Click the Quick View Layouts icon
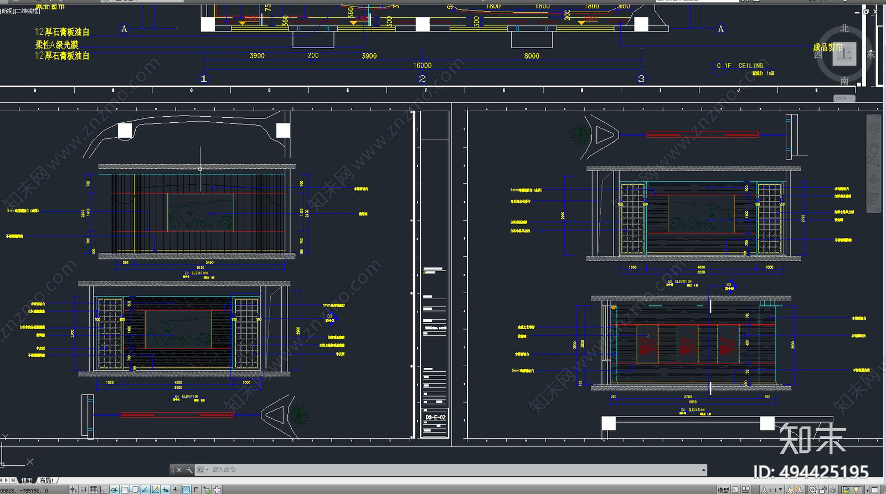The image size is (886, 494). (x=735, y=490)
